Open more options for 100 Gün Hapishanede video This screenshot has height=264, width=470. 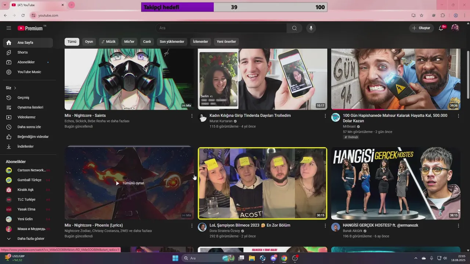tap(458, 116)
